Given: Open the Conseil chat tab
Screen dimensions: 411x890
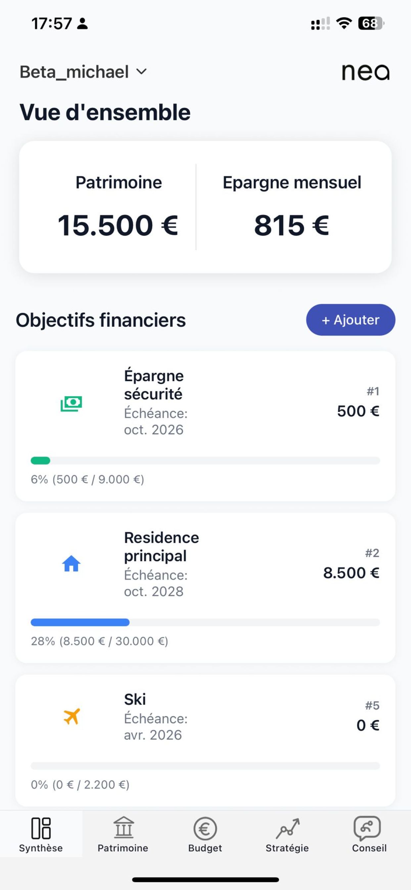Looking at the screenshot, I should (369, 834).
